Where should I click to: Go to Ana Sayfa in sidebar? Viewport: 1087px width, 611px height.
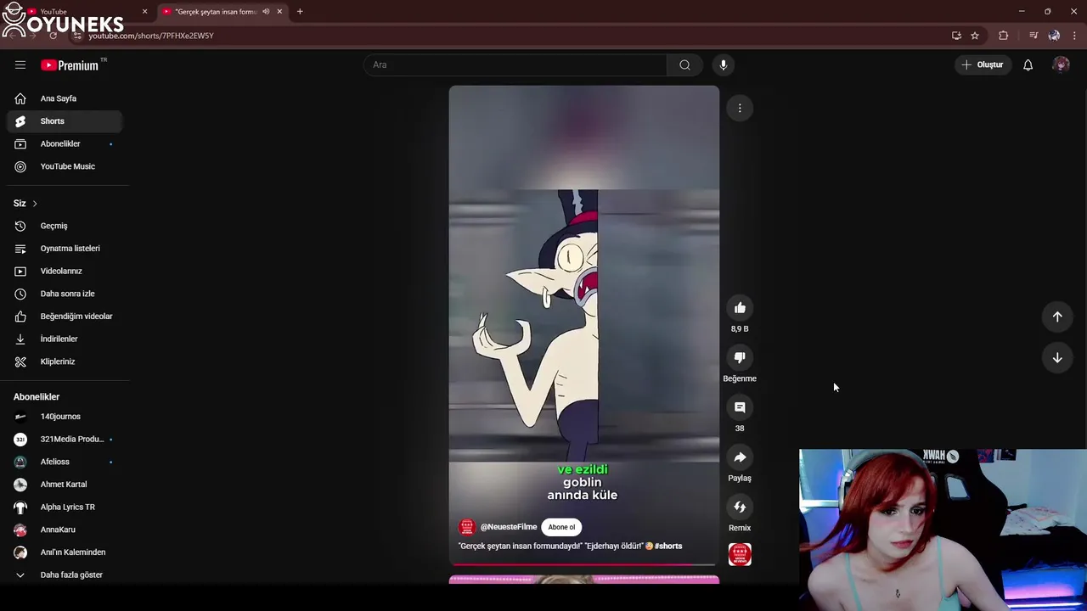point(65,98)
